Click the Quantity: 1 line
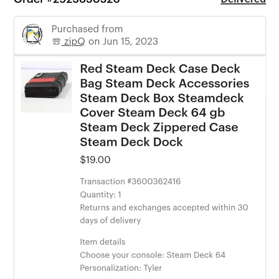Screen dimensions: 279x279 pyautogui.click(x=101, y=194)
